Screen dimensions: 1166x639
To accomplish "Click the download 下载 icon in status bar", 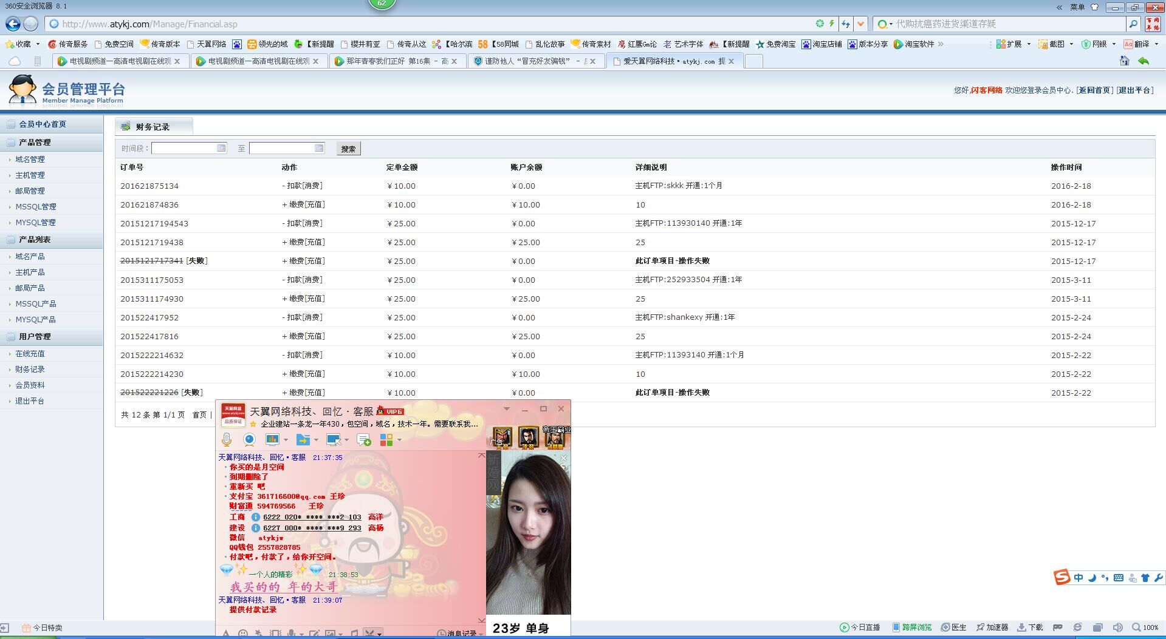I will (1030, 627).
